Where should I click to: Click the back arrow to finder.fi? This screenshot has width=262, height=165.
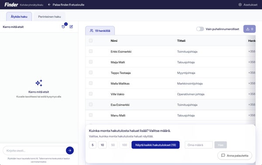49,5
